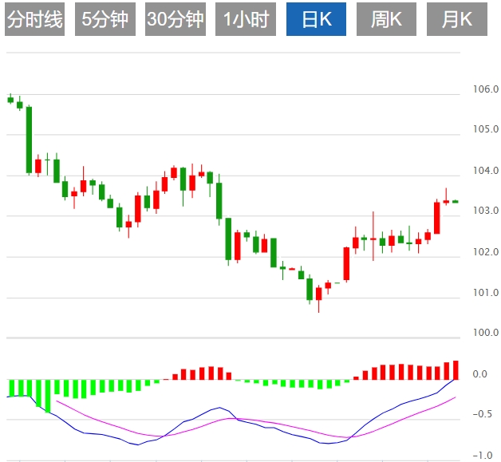Click the longest green MACD histogram bar
The height and width of the screenshot is (462, 501).
pos(48,395)
